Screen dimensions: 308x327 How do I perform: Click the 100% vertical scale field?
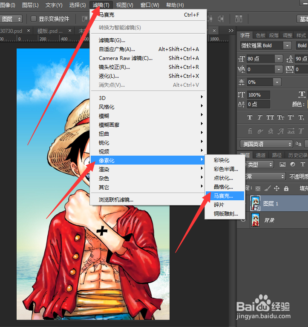coord(259,95)
